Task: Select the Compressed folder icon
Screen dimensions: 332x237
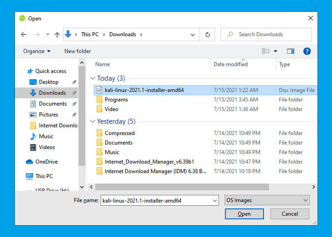Action: pyautogui.click(x=99, y=133)
